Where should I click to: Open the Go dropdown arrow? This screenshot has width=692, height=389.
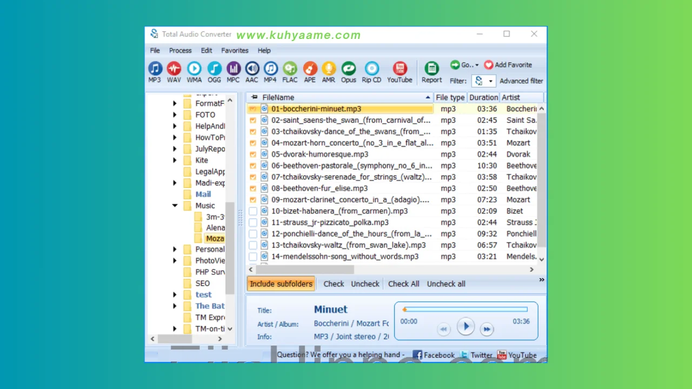[477, 65]
